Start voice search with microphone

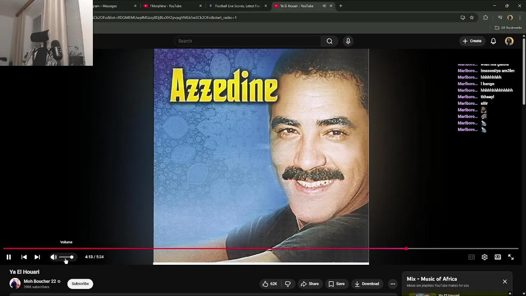tap(348, 41)
